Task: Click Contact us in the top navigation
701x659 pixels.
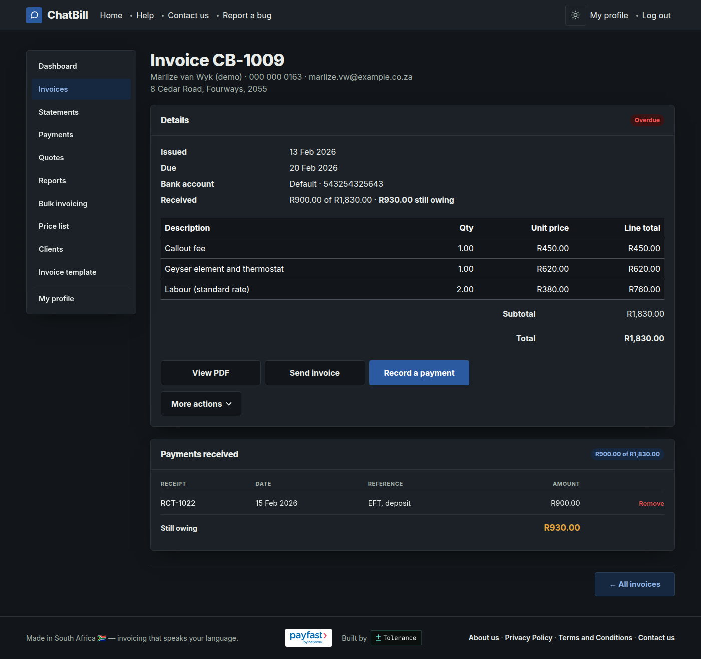Action: 188,15
